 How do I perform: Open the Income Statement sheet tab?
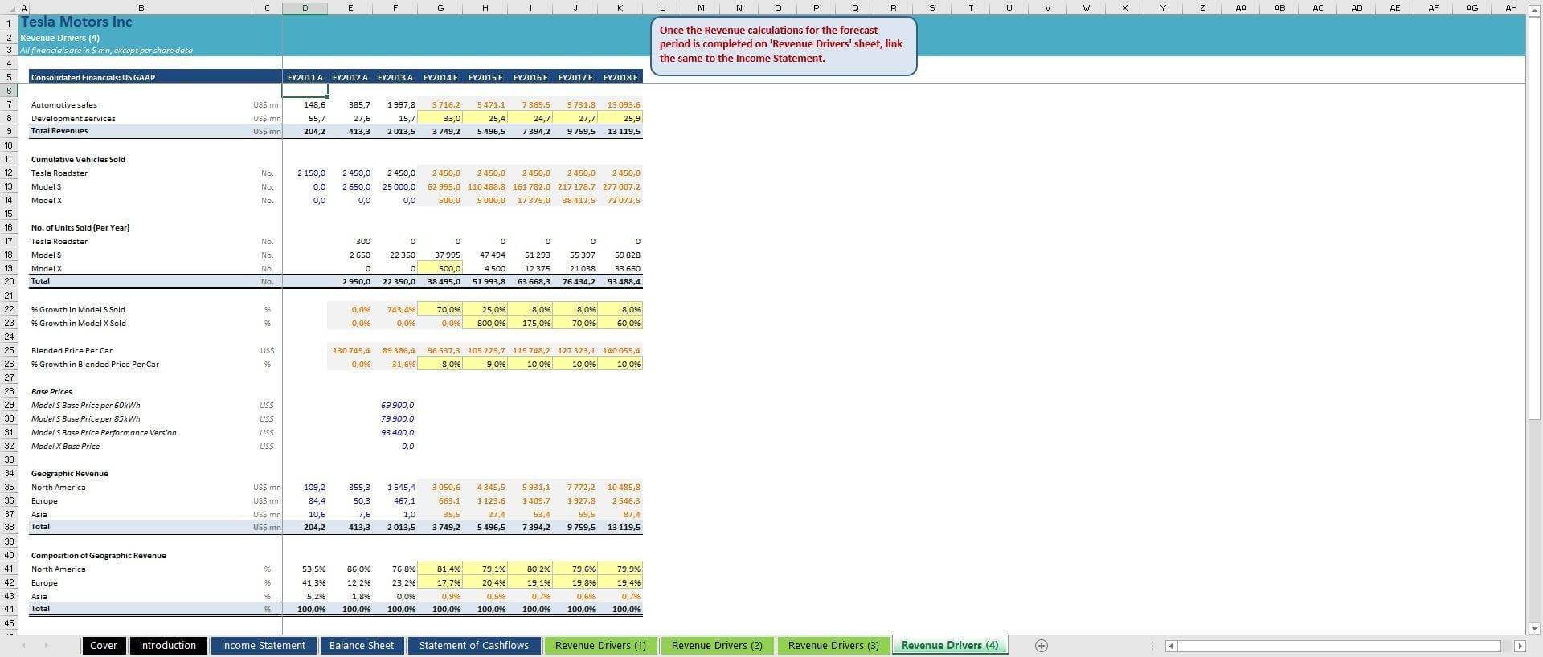[x=264, y=646]
